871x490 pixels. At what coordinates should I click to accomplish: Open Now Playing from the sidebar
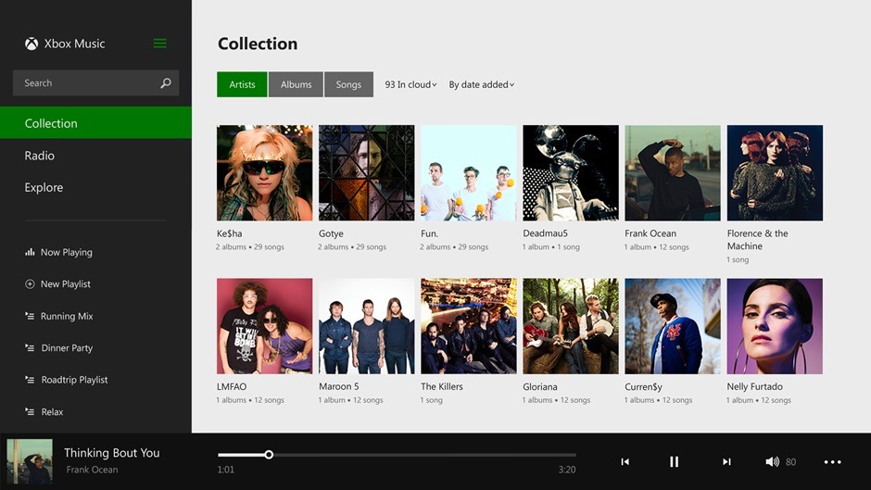point(65,252)
